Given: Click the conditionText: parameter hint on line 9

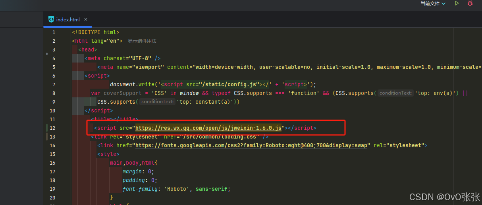Looking at the screenshot, I should 158,102.
